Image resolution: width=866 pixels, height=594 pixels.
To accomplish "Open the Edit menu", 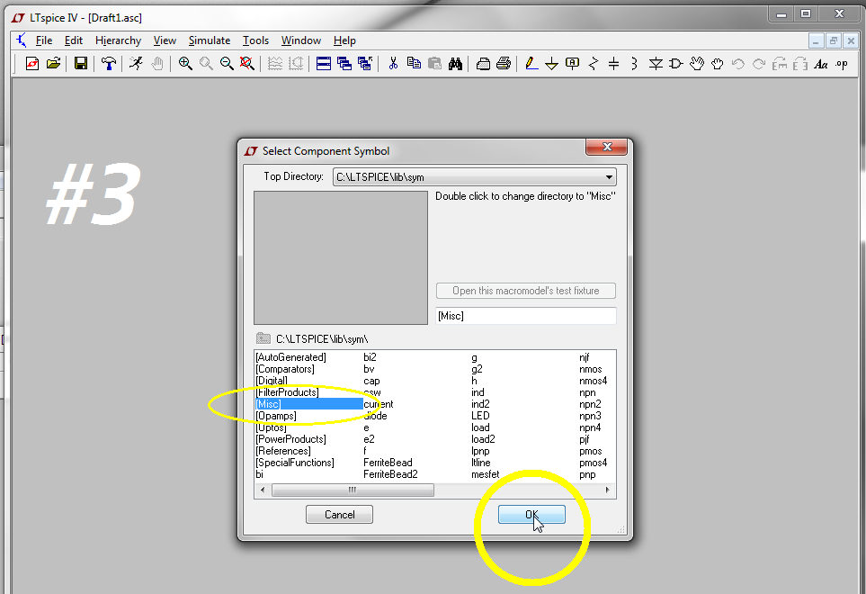I will 74,40.
